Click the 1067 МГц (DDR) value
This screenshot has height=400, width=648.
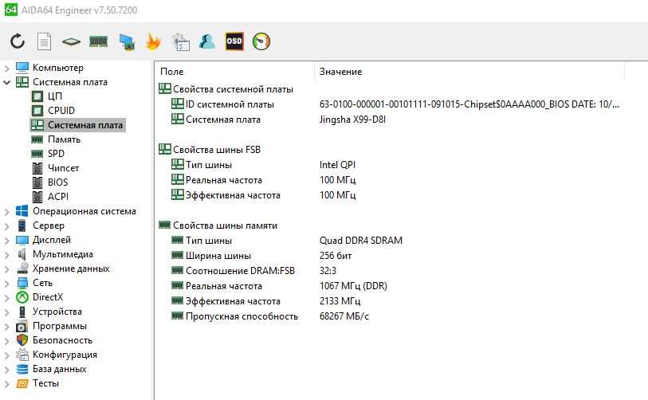[x=353, y=286]
